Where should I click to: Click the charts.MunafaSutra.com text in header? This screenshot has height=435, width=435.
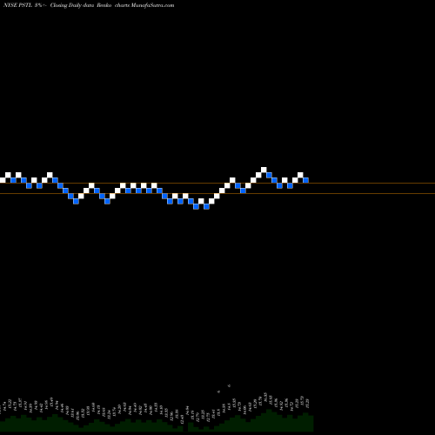(144, 5)
